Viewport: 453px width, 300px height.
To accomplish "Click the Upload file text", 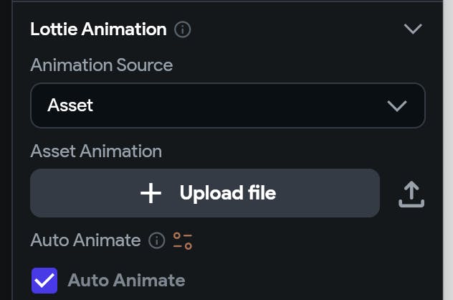I will 227,193.
